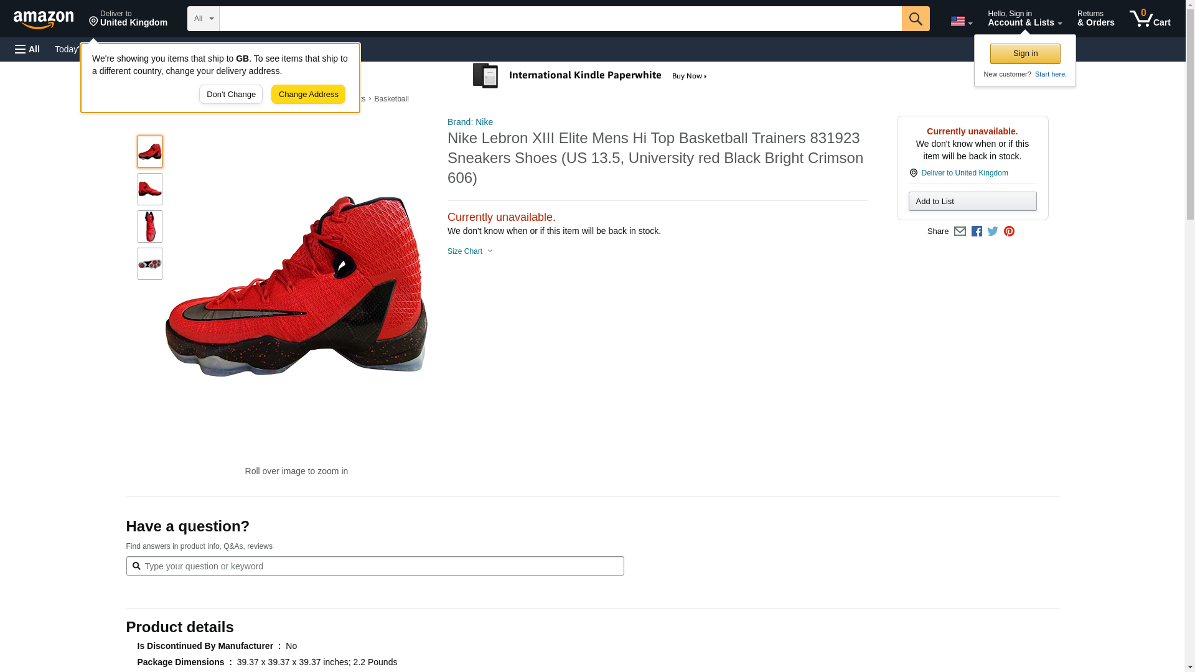
Task: Open the Brand: Nike link
Action: tap(470, 122)
